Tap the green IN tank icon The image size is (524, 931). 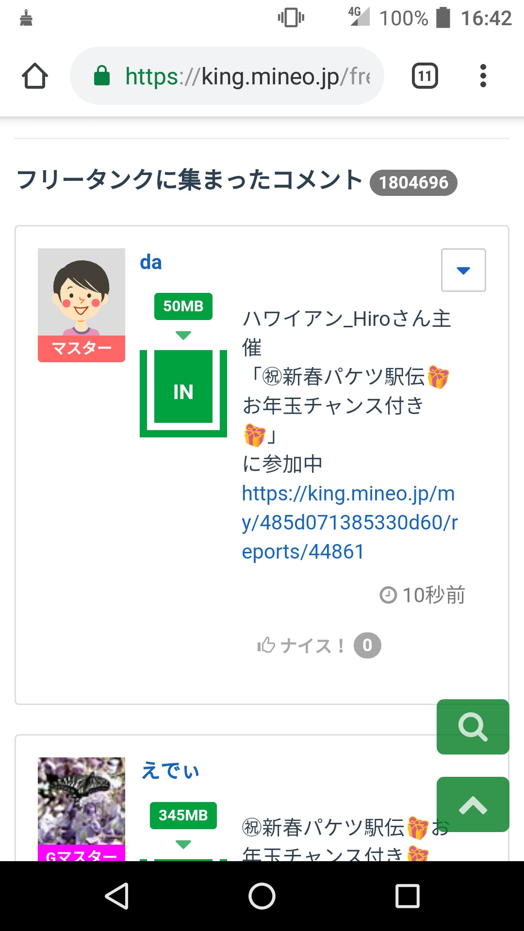tap(183, 392)
